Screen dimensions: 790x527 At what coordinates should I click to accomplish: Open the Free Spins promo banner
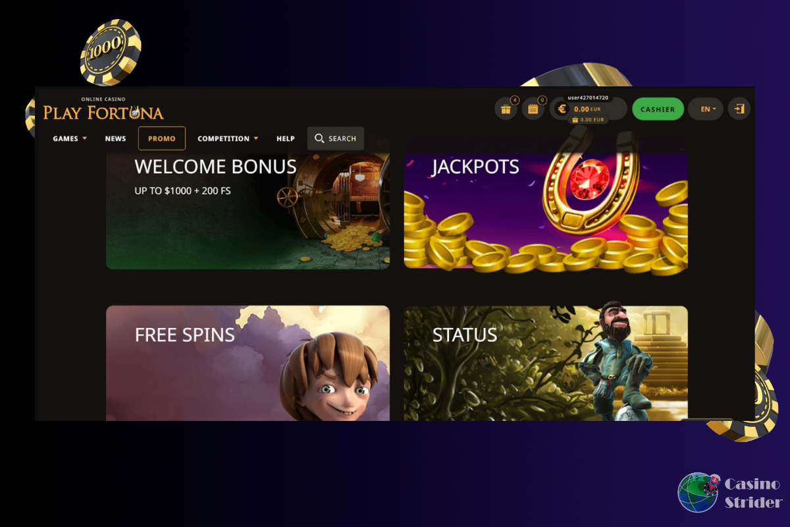click(x=248, y=363)
